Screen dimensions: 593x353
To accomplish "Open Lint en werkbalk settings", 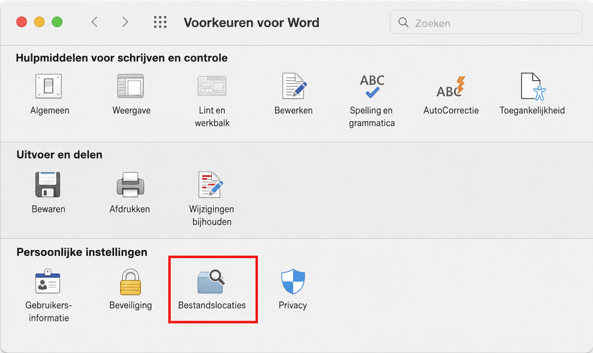I will pyautogui.click(x=212, y=86).
